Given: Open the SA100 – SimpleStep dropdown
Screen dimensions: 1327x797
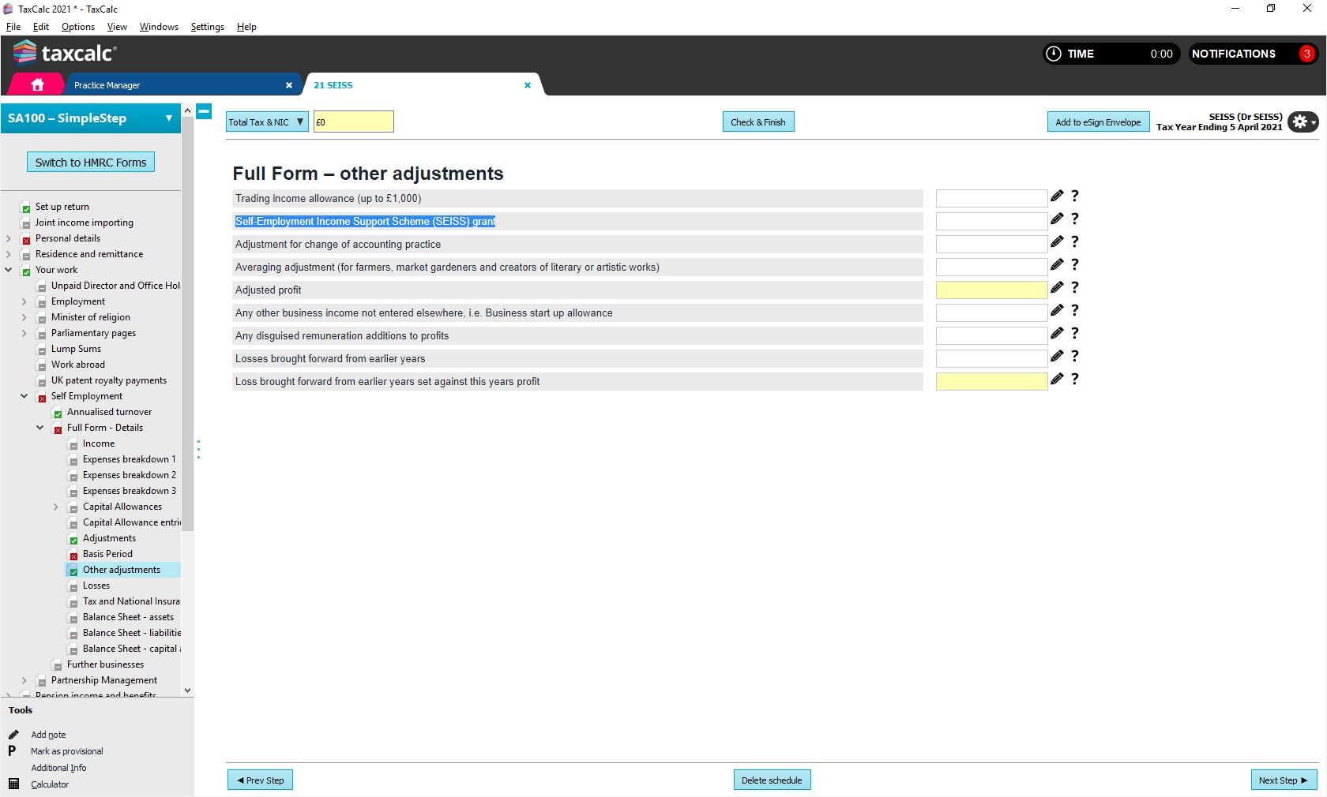Looking at the screenshot, I should pyautogui.click(x=91, y=118).
